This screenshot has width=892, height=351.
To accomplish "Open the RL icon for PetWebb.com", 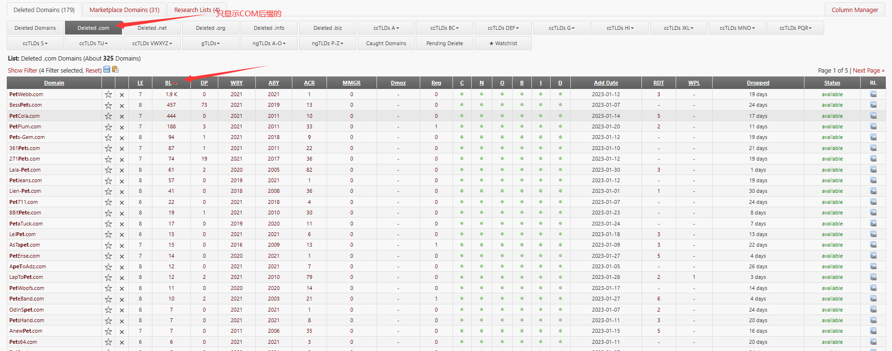I will pyautogui.click(x=873, y=95).
